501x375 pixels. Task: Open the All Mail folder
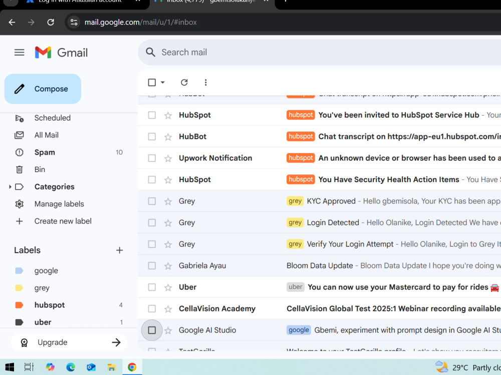pos(46,135)
